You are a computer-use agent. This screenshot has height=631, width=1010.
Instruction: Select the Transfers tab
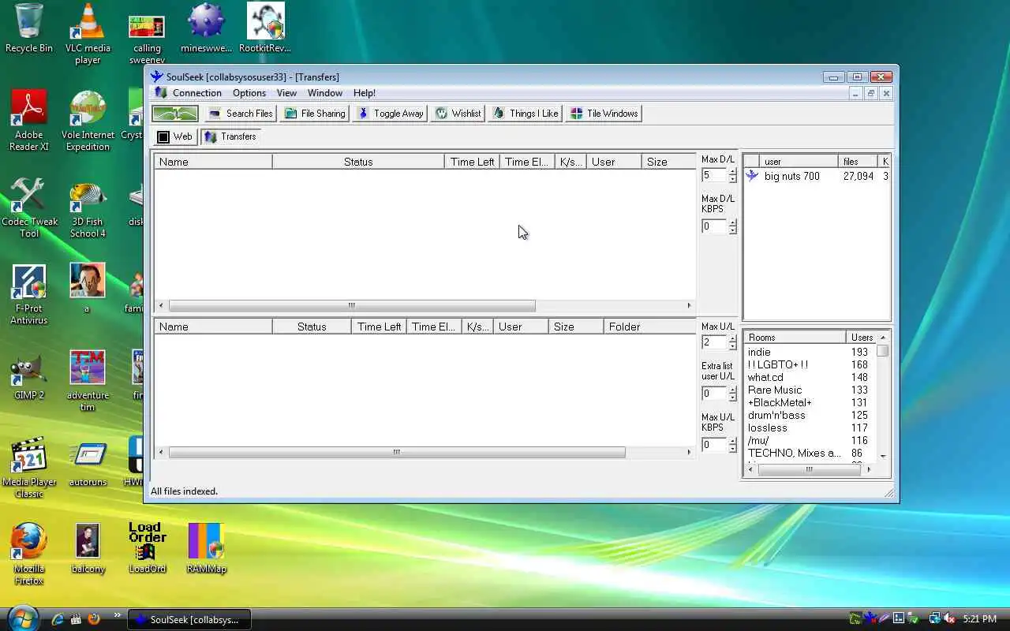tap(230, 136)
